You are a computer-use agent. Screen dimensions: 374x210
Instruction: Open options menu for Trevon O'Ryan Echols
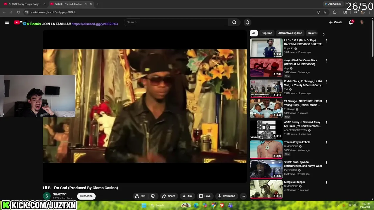click(x=327, y=143)
